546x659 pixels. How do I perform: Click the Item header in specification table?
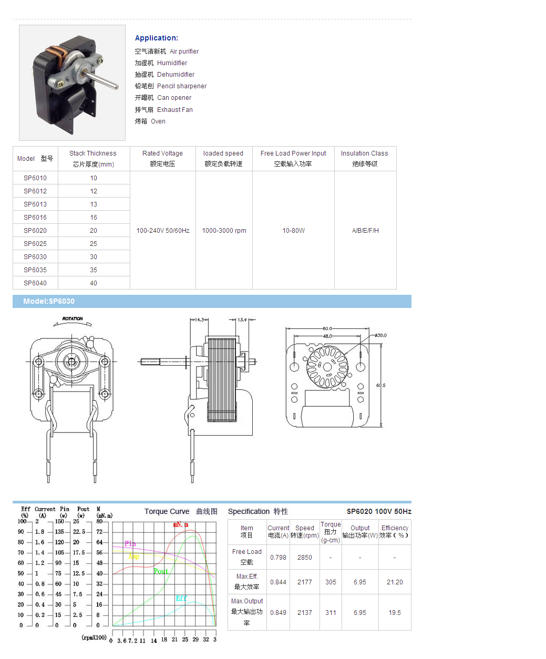tap(247, 532)
